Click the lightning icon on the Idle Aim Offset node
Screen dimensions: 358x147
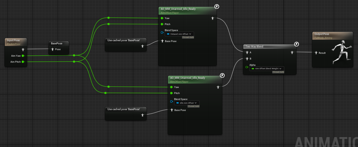coord(222,75)
